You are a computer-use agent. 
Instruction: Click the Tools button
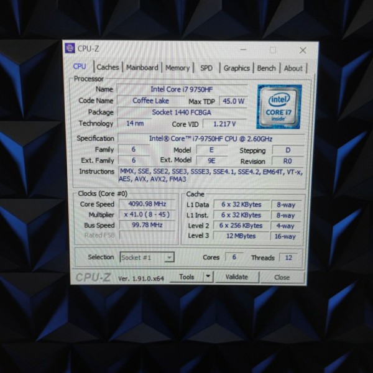pyautogui.click(x=186, y=277)
